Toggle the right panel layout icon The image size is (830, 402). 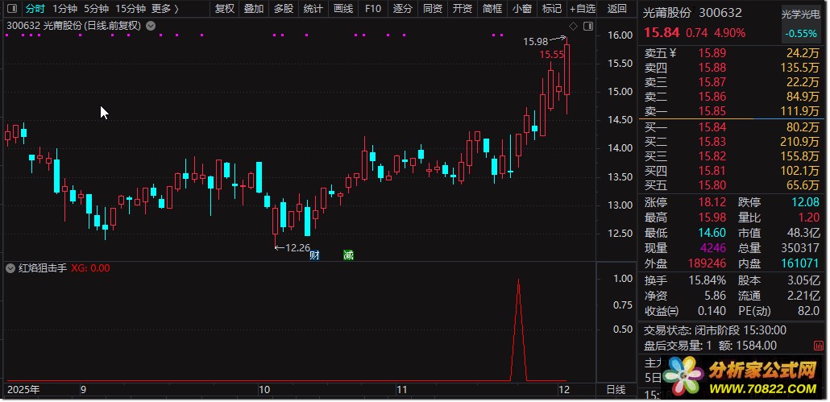click(x=588, y=26)
